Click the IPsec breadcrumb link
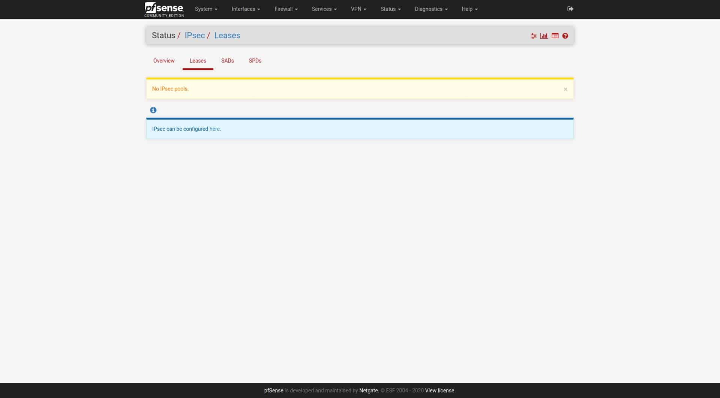The image size is (720, 398). [195, 35]
